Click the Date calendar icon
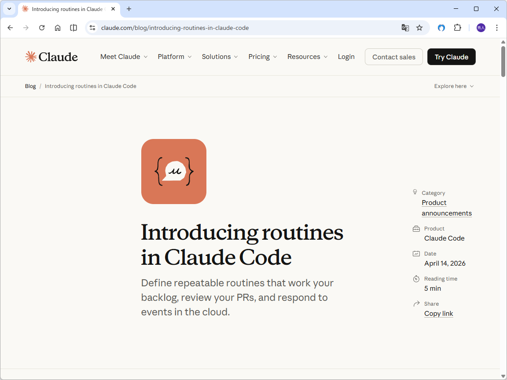The width and height of the screenshot is (507, 380). (416, 254)
